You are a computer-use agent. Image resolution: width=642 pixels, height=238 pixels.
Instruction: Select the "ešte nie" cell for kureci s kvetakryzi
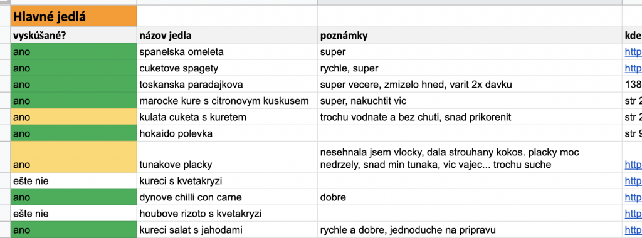[x=74, y=181]
